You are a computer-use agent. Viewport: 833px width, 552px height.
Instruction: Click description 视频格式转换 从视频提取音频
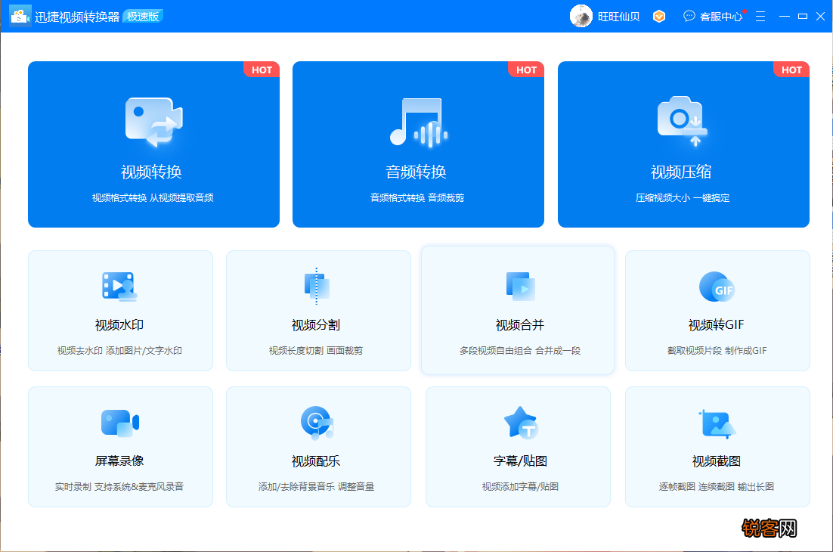point(153,197)
